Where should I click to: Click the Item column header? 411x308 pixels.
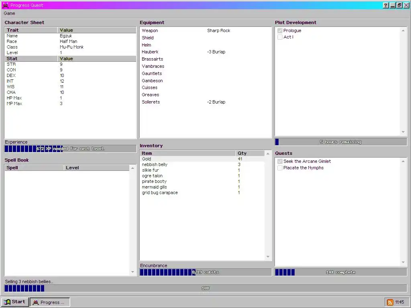[188, 154]
